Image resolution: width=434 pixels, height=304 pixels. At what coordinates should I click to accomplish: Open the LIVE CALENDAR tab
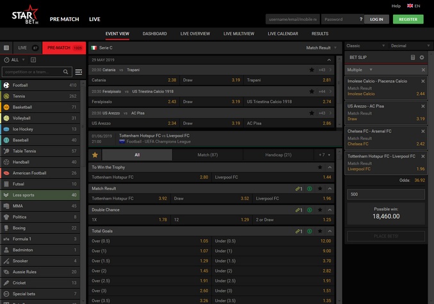click(x=283, y=34)
